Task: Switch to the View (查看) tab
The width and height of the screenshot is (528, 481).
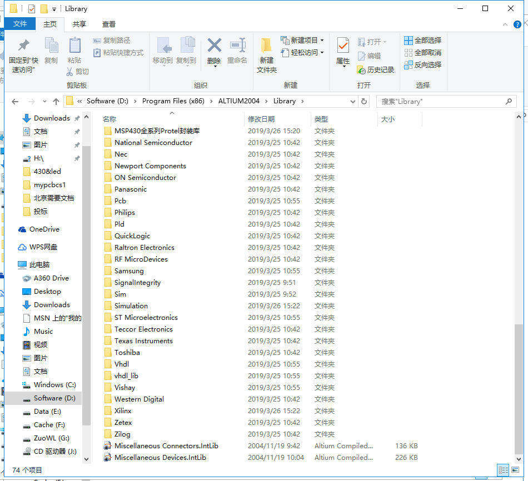Action: tap(109, 24)
